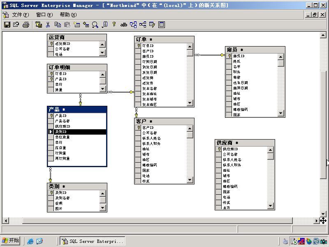Select 类别ID row in 产品 table
The image size is (329, 247).
(77, 132)
